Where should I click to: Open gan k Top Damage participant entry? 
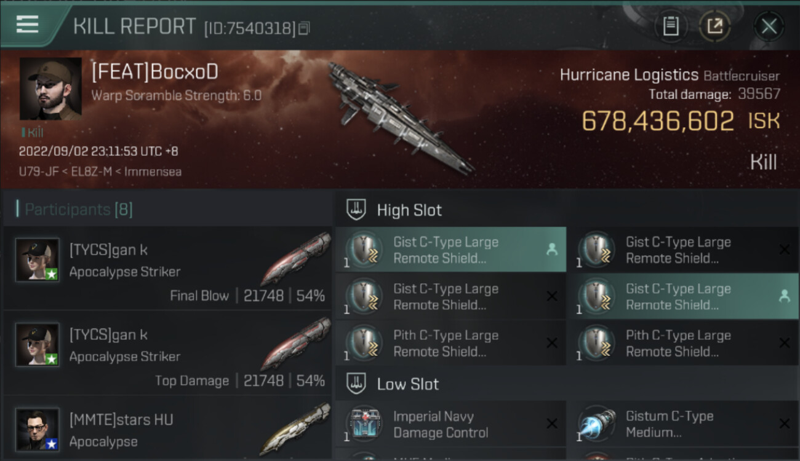click(167, 353)
